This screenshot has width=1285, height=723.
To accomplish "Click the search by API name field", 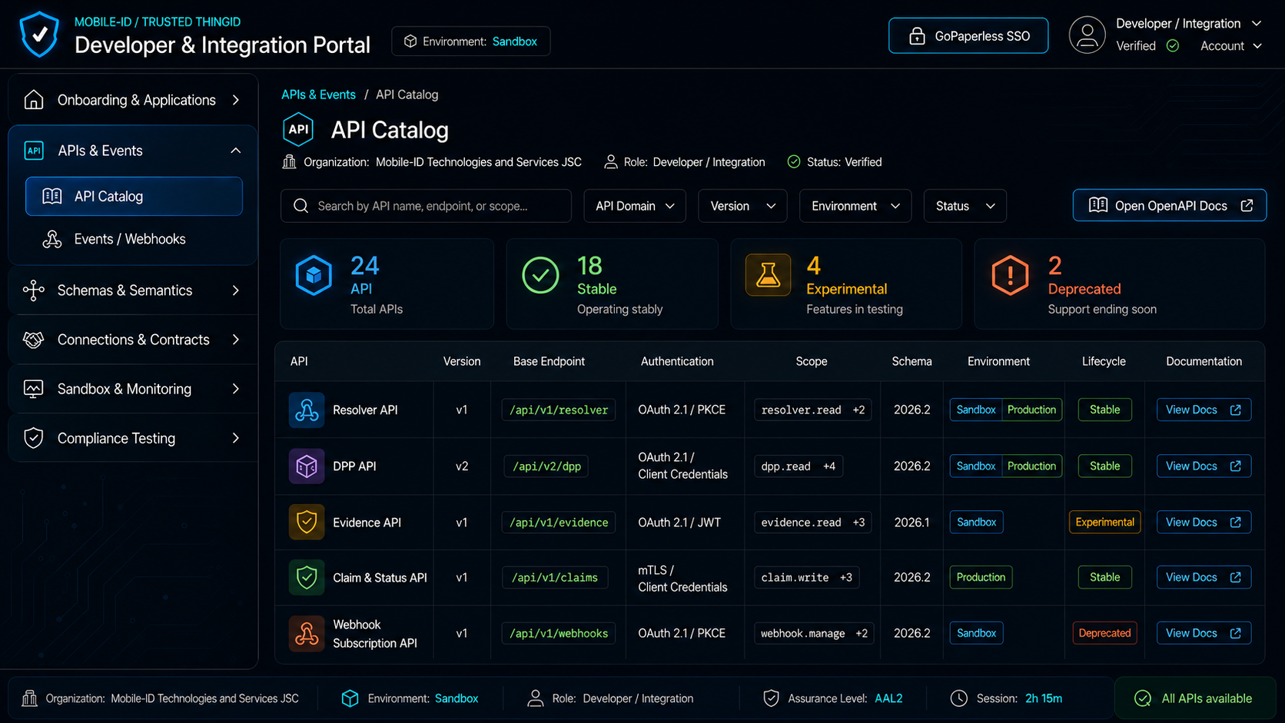I will (x=426, y=206).
